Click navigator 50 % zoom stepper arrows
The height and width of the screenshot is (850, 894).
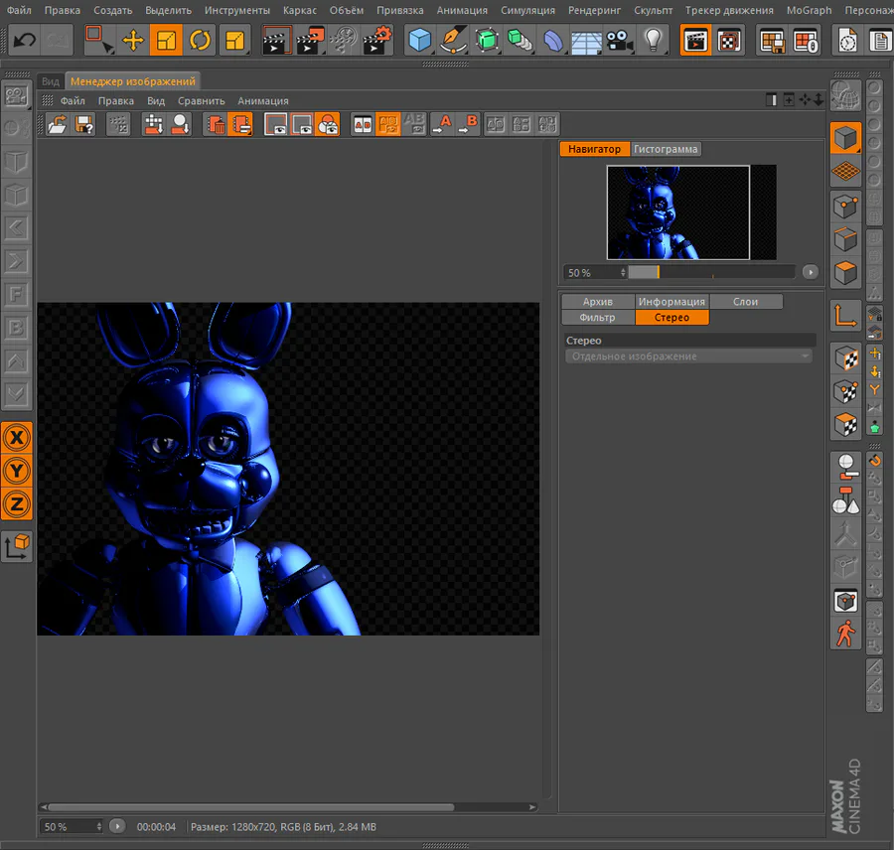click(623, 272)
